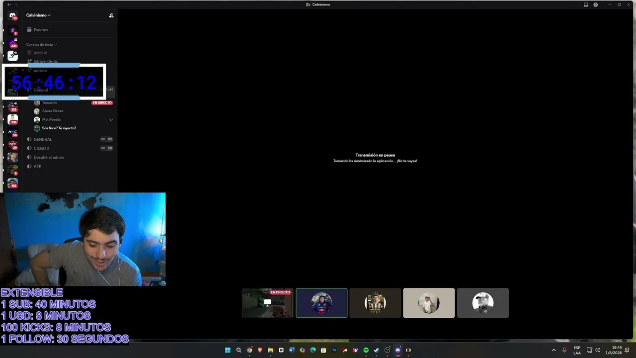
Task: Open Microsoft Store from taskbar
Action: pos(323,350)
